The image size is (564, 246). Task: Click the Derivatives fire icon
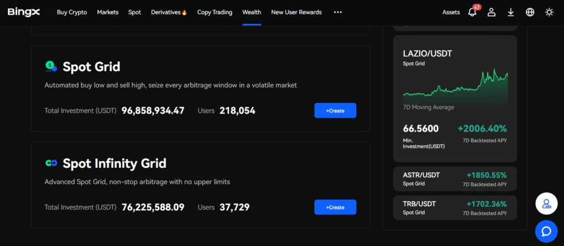click(x=184, y=13)
